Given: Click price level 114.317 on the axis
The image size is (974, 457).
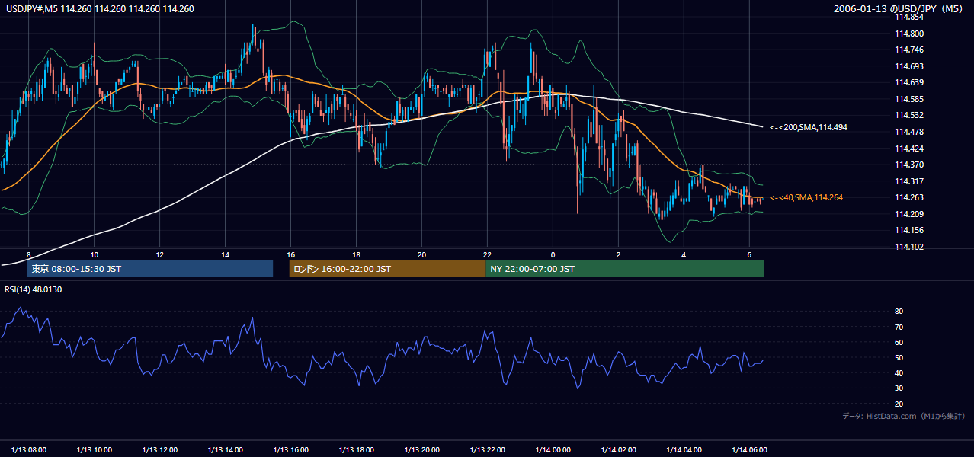Looking at the screenshot, I should click(x=908, y=181).
